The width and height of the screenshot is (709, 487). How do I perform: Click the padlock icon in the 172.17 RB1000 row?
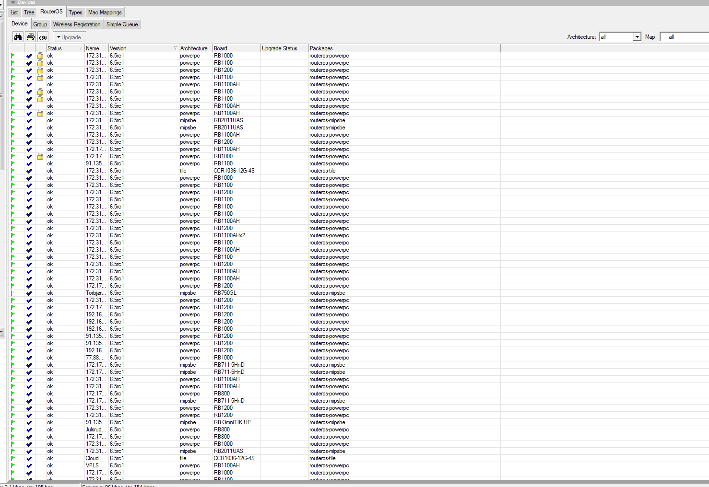40,156
